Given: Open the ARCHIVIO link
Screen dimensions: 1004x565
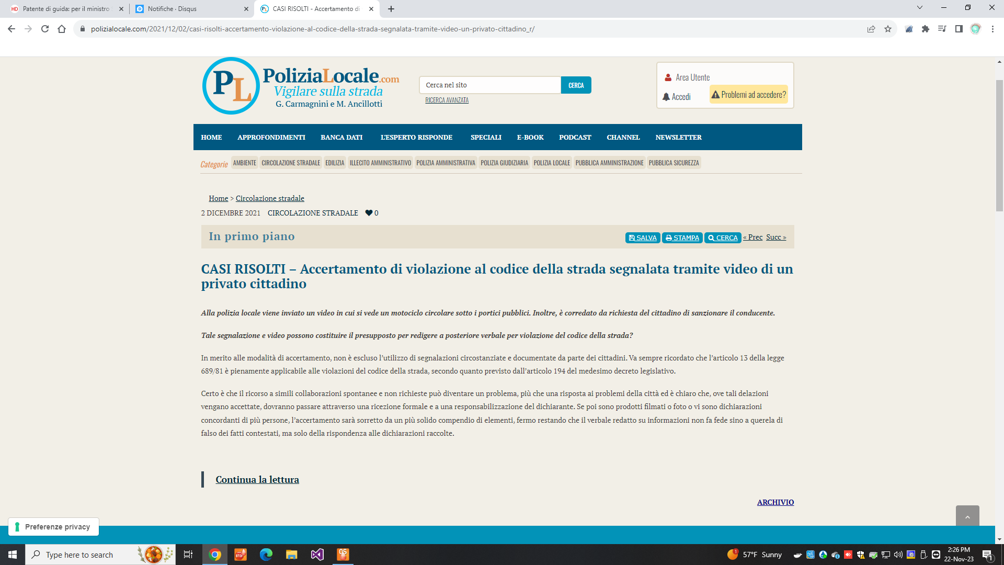Looking at the screenshot, I should 775,502.
